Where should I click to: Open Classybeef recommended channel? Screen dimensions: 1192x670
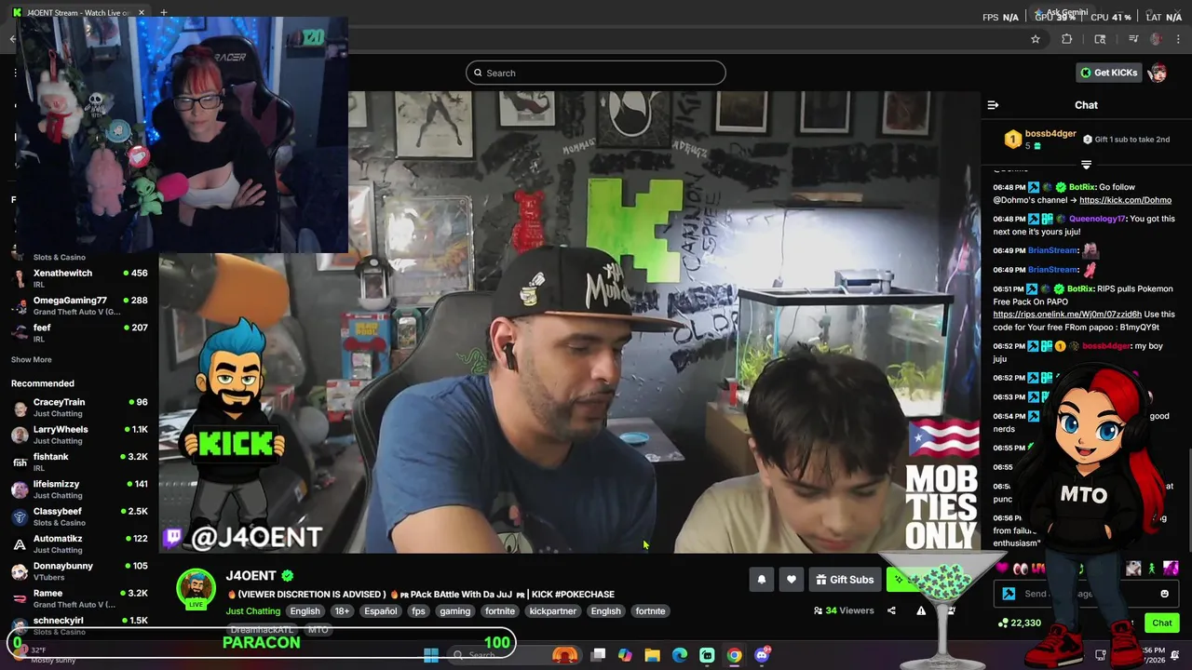(x=79, y=516)
